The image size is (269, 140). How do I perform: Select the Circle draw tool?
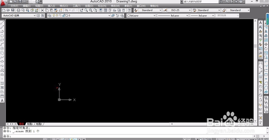coord(2,49)
